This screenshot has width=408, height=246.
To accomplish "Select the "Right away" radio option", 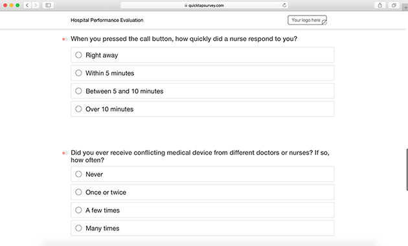I will click(x=203, y=55).
